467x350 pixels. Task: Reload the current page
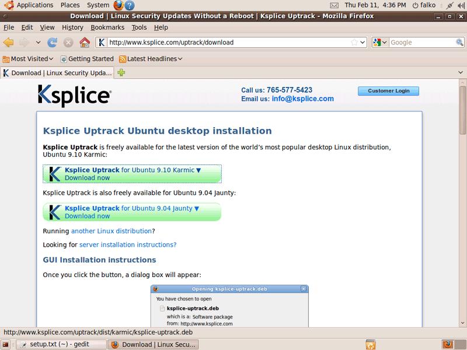(53, 43)
